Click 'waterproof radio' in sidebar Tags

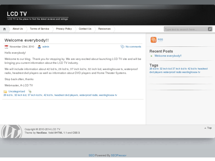tap(172, 72)
